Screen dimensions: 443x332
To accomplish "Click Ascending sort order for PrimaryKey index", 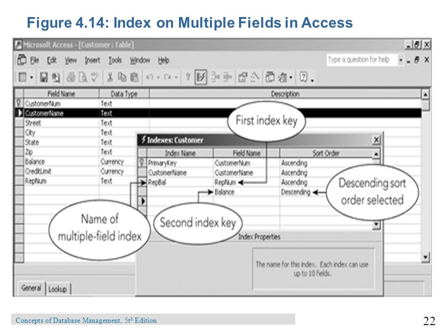I will [326, 163].
